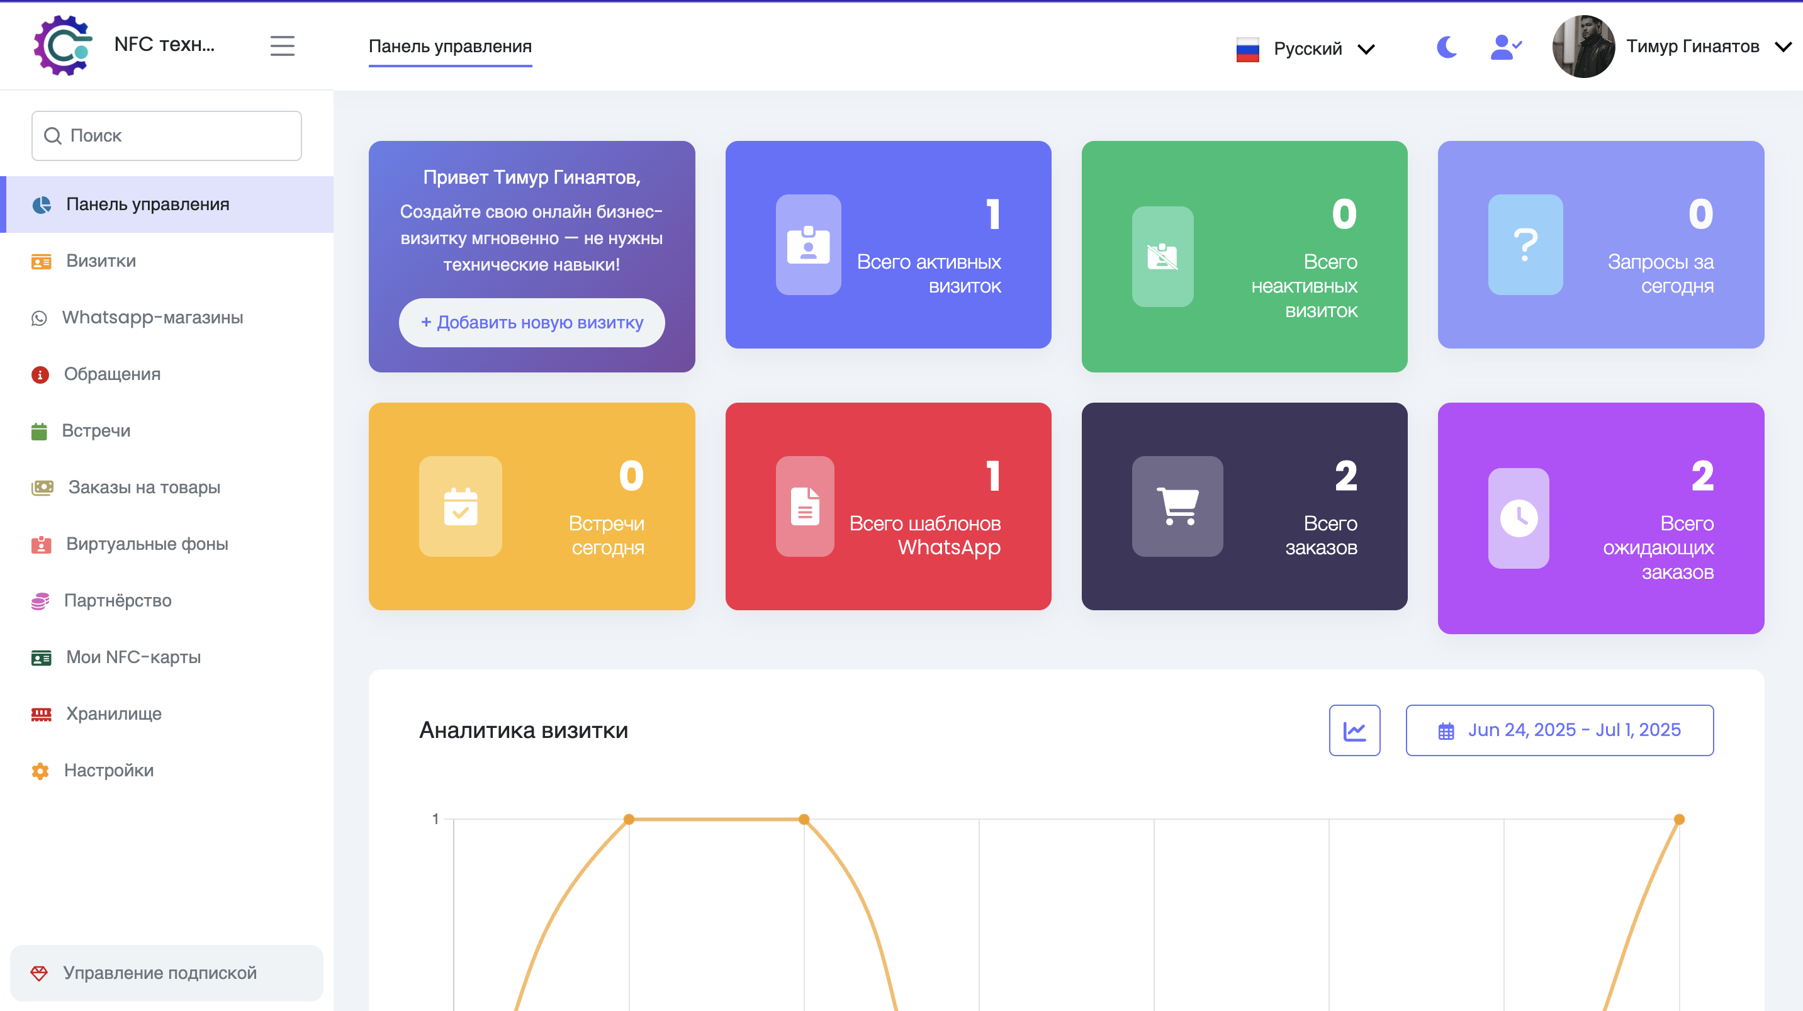Screen dimensions: 1803x1011
Task: Click the green Встречи calendar icon
Action: 39,432
